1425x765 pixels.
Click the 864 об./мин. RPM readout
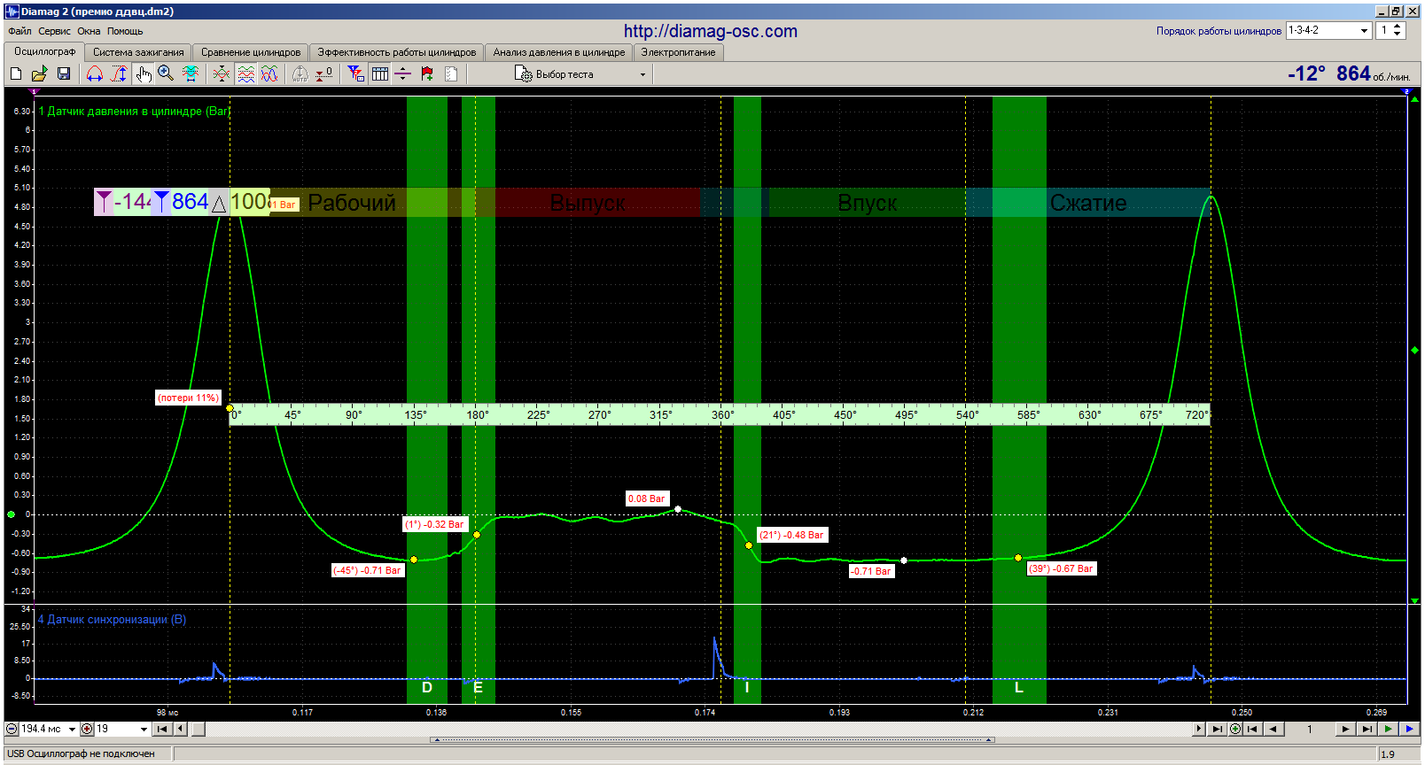pos(1373,73)
